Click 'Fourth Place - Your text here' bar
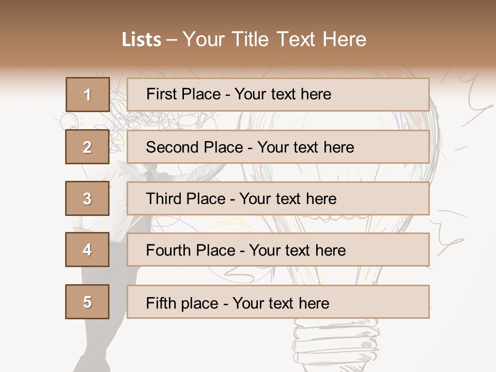Screen dimensions: 496x372 pyautogui.click(x=278, y=250)
